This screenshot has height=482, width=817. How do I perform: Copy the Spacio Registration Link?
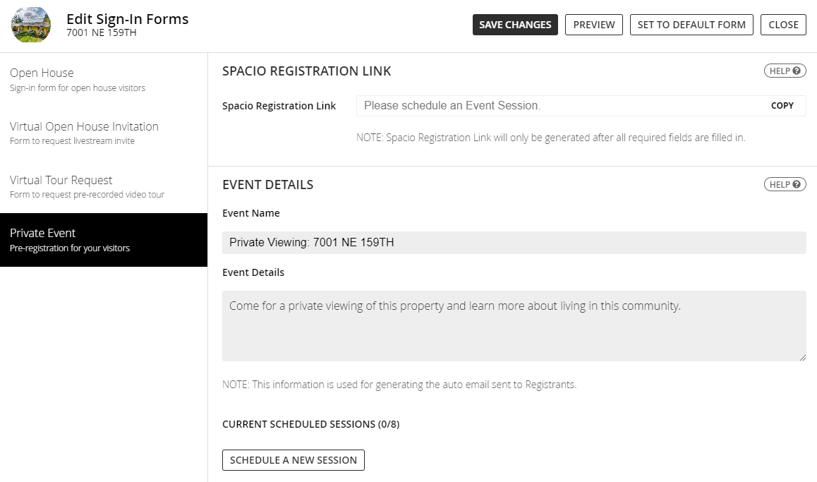click(782, 105)
